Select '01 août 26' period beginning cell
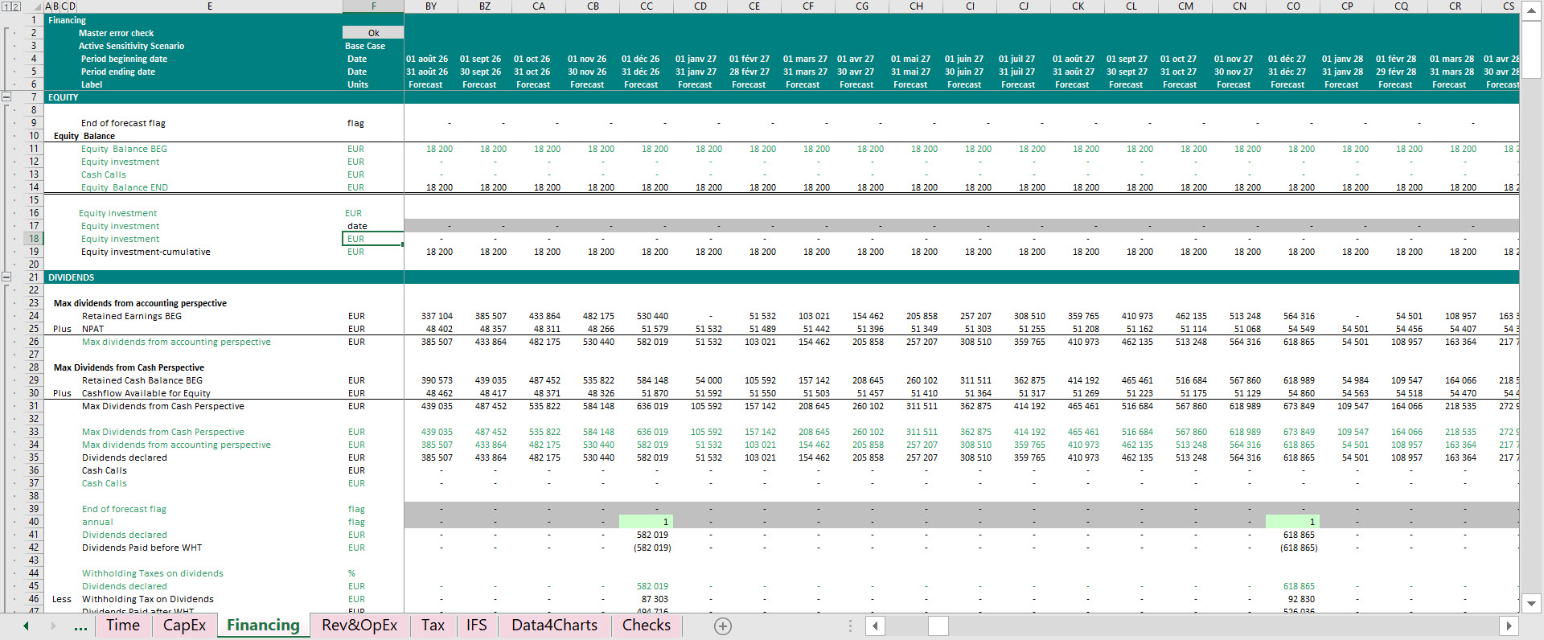This screenshot has height=640, width=1544. click(x=431, y=59)
